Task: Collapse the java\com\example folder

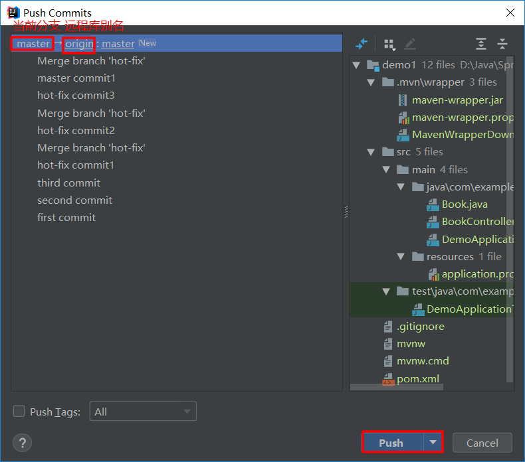Action: point(401,187)
